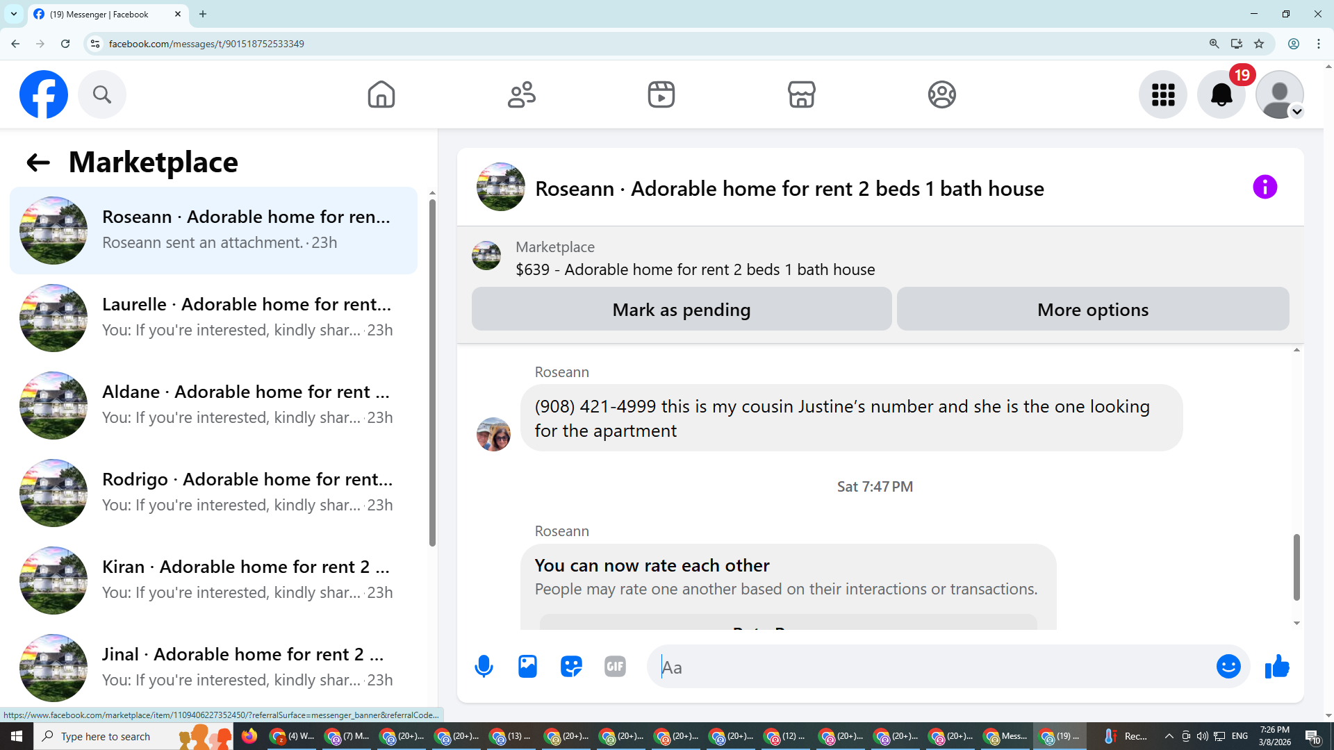Open Facebook notifications bell
Image resolution: width=1334 pixels, height=750 pixels.
point(1221,94)
